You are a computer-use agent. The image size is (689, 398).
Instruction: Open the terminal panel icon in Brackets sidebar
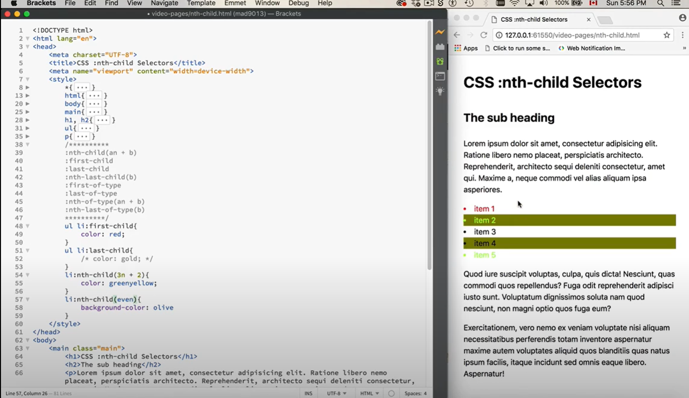point(440,76)
